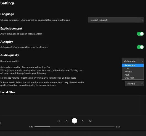Pick Very high streaming quality
This screenshot has width=146, height=136.
tap(133, 78)
